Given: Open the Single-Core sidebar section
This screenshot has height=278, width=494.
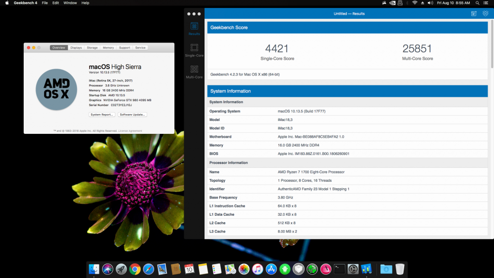Looking at the screenshot, I should [194, 50].
